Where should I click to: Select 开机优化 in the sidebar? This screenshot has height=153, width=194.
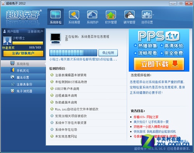(x=23, y=70)
